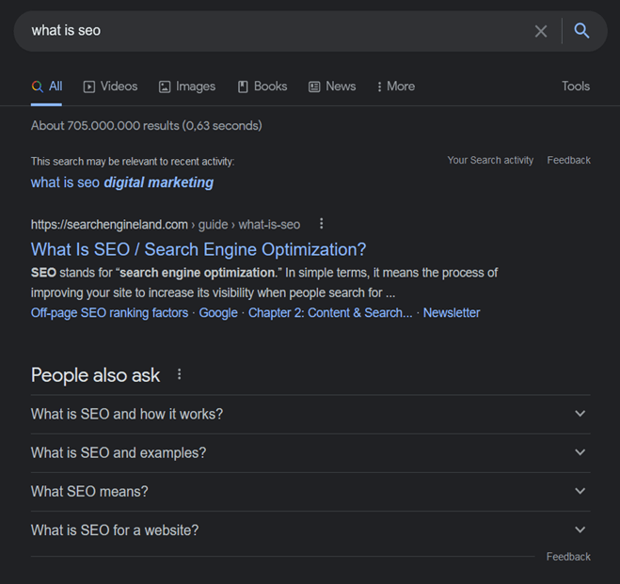Expand 'What is SEO and examples?' question
The height and width of the screenshot is (584, 620).
coord(310,452)
